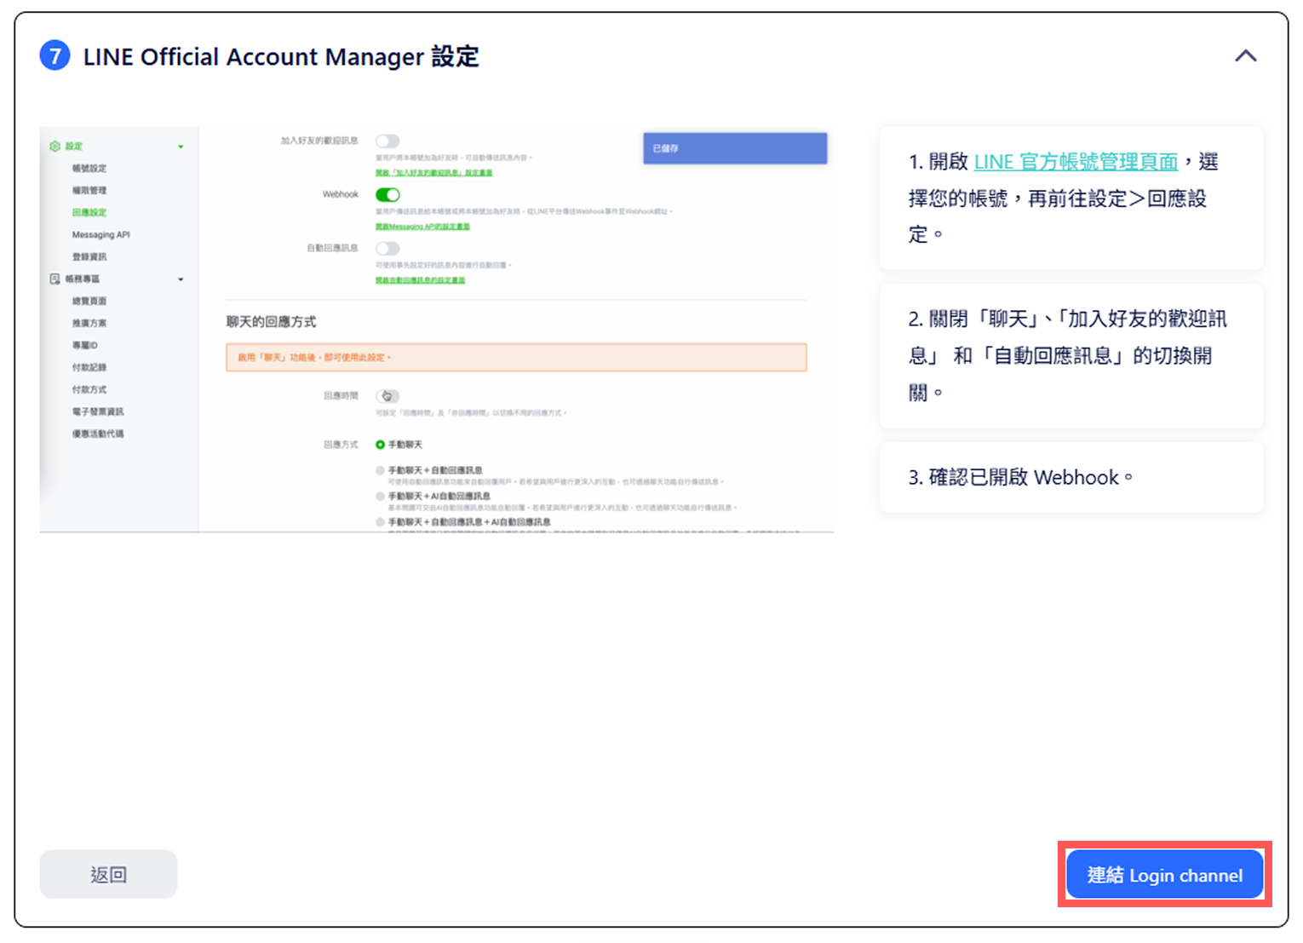Open 付款記錄 in the tutorial sidebar

point(89,367)
